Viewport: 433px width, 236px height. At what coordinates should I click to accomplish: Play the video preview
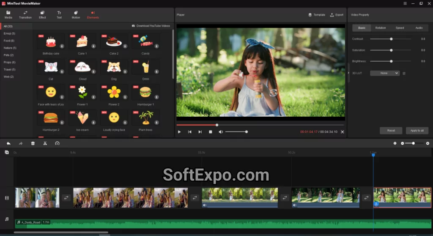coord(179,132)
